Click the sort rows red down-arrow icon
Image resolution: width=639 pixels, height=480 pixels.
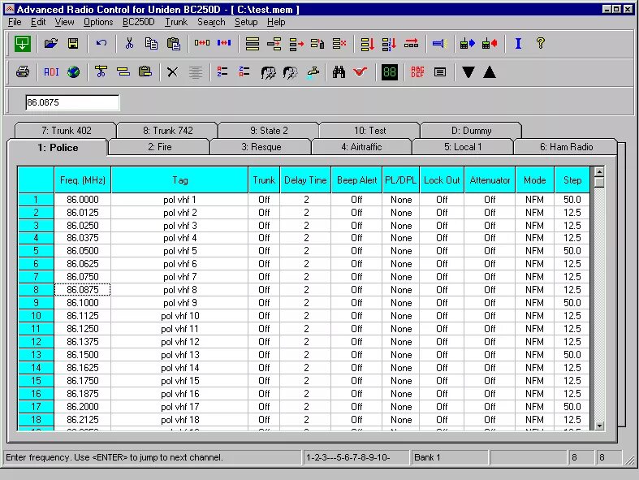tap(368, 44)
